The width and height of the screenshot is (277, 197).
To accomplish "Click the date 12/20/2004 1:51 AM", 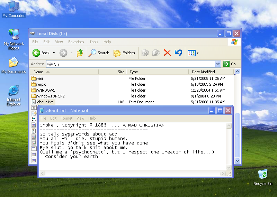I will pyautogui.click(x=208, y=90).
